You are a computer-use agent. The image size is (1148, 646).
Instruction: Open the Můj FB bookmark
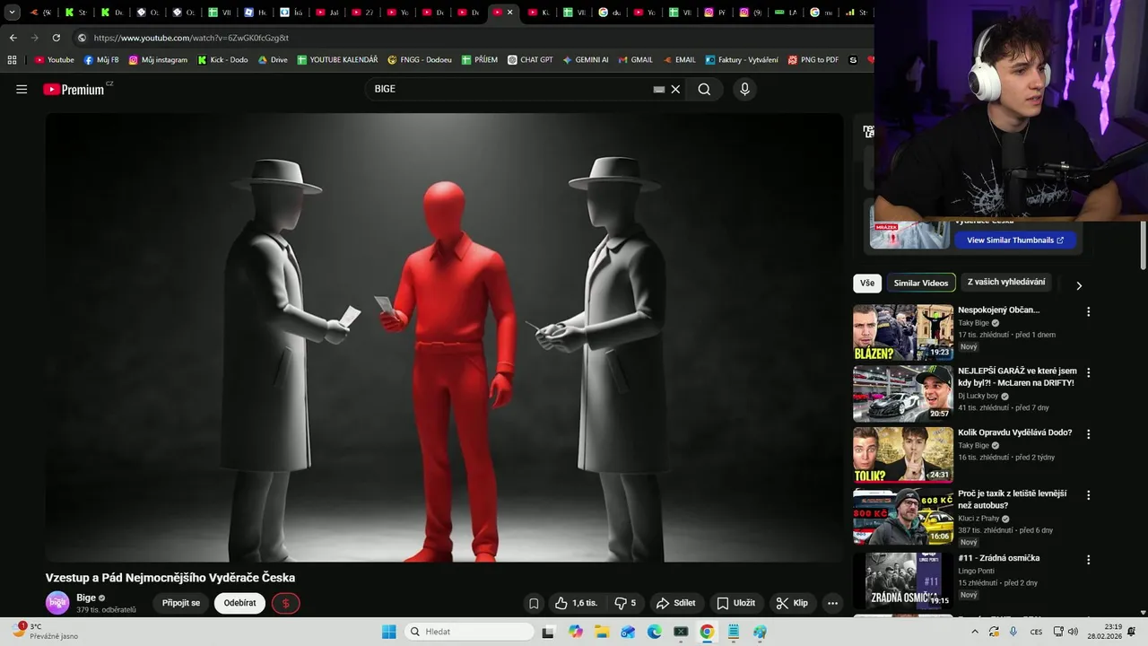point(101,60)
